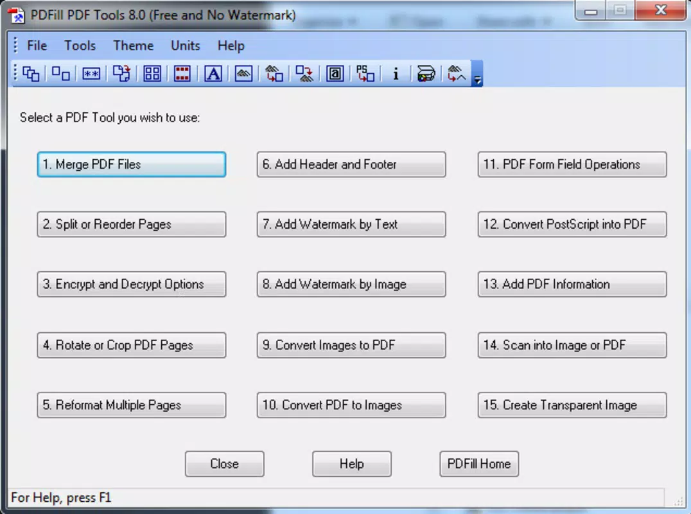691x514 pixels.
Task: Open the Theme menu
Action: (x=134, y=46)
